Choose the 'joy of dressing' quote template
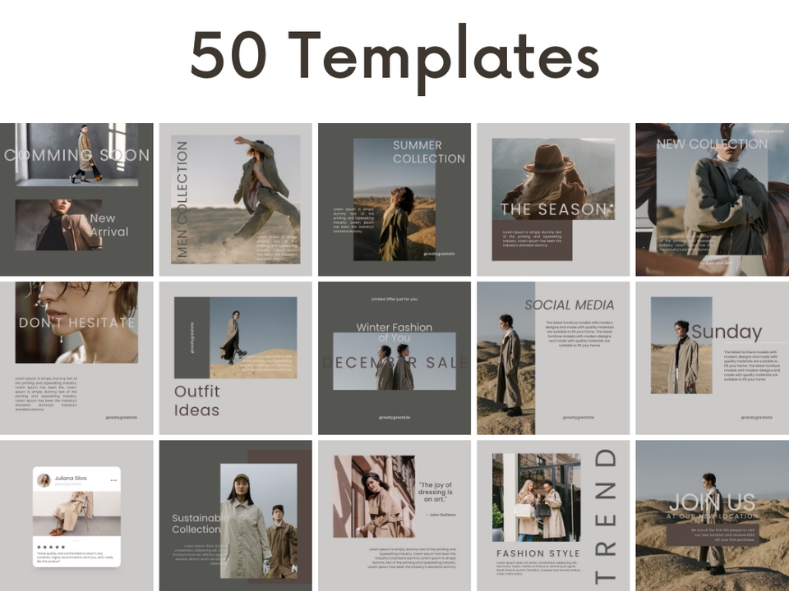Viewport: 789px width, 591px height. click(394, 515)
